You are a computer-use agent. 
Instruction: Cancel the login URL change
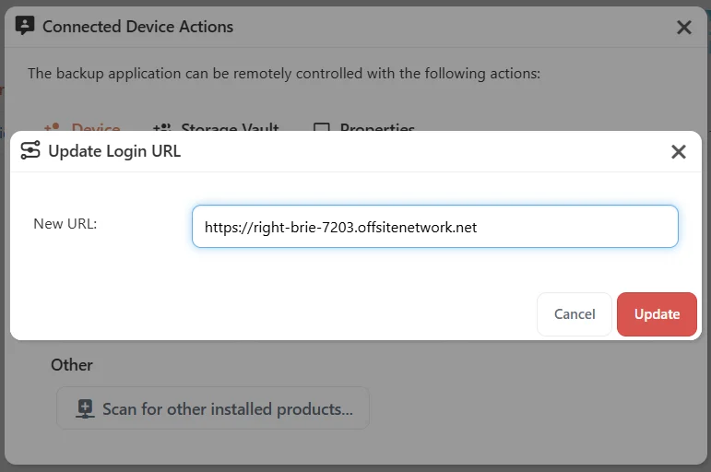[x=575, y=314]
